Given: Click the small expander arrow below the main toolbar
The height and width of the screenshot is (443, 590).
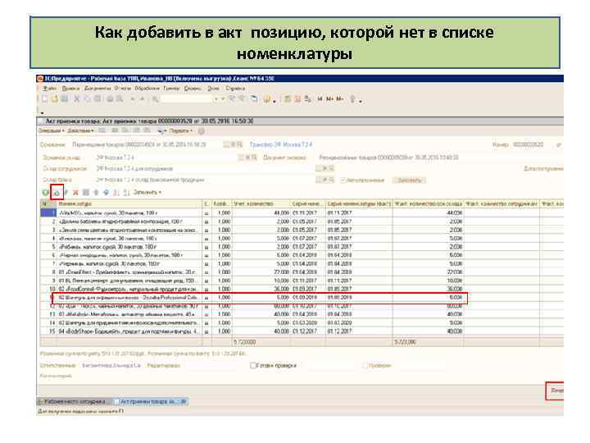Looking at the screenshot, I should coord(42,112).
